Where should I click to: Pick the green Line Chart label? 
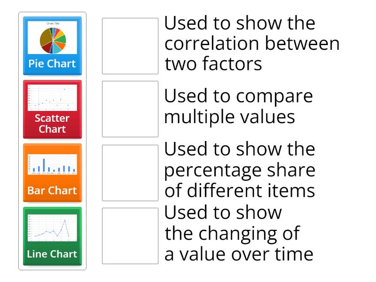[52, 254]
